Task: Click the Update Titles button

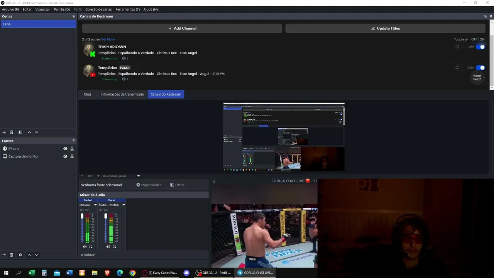Action: 385,28
